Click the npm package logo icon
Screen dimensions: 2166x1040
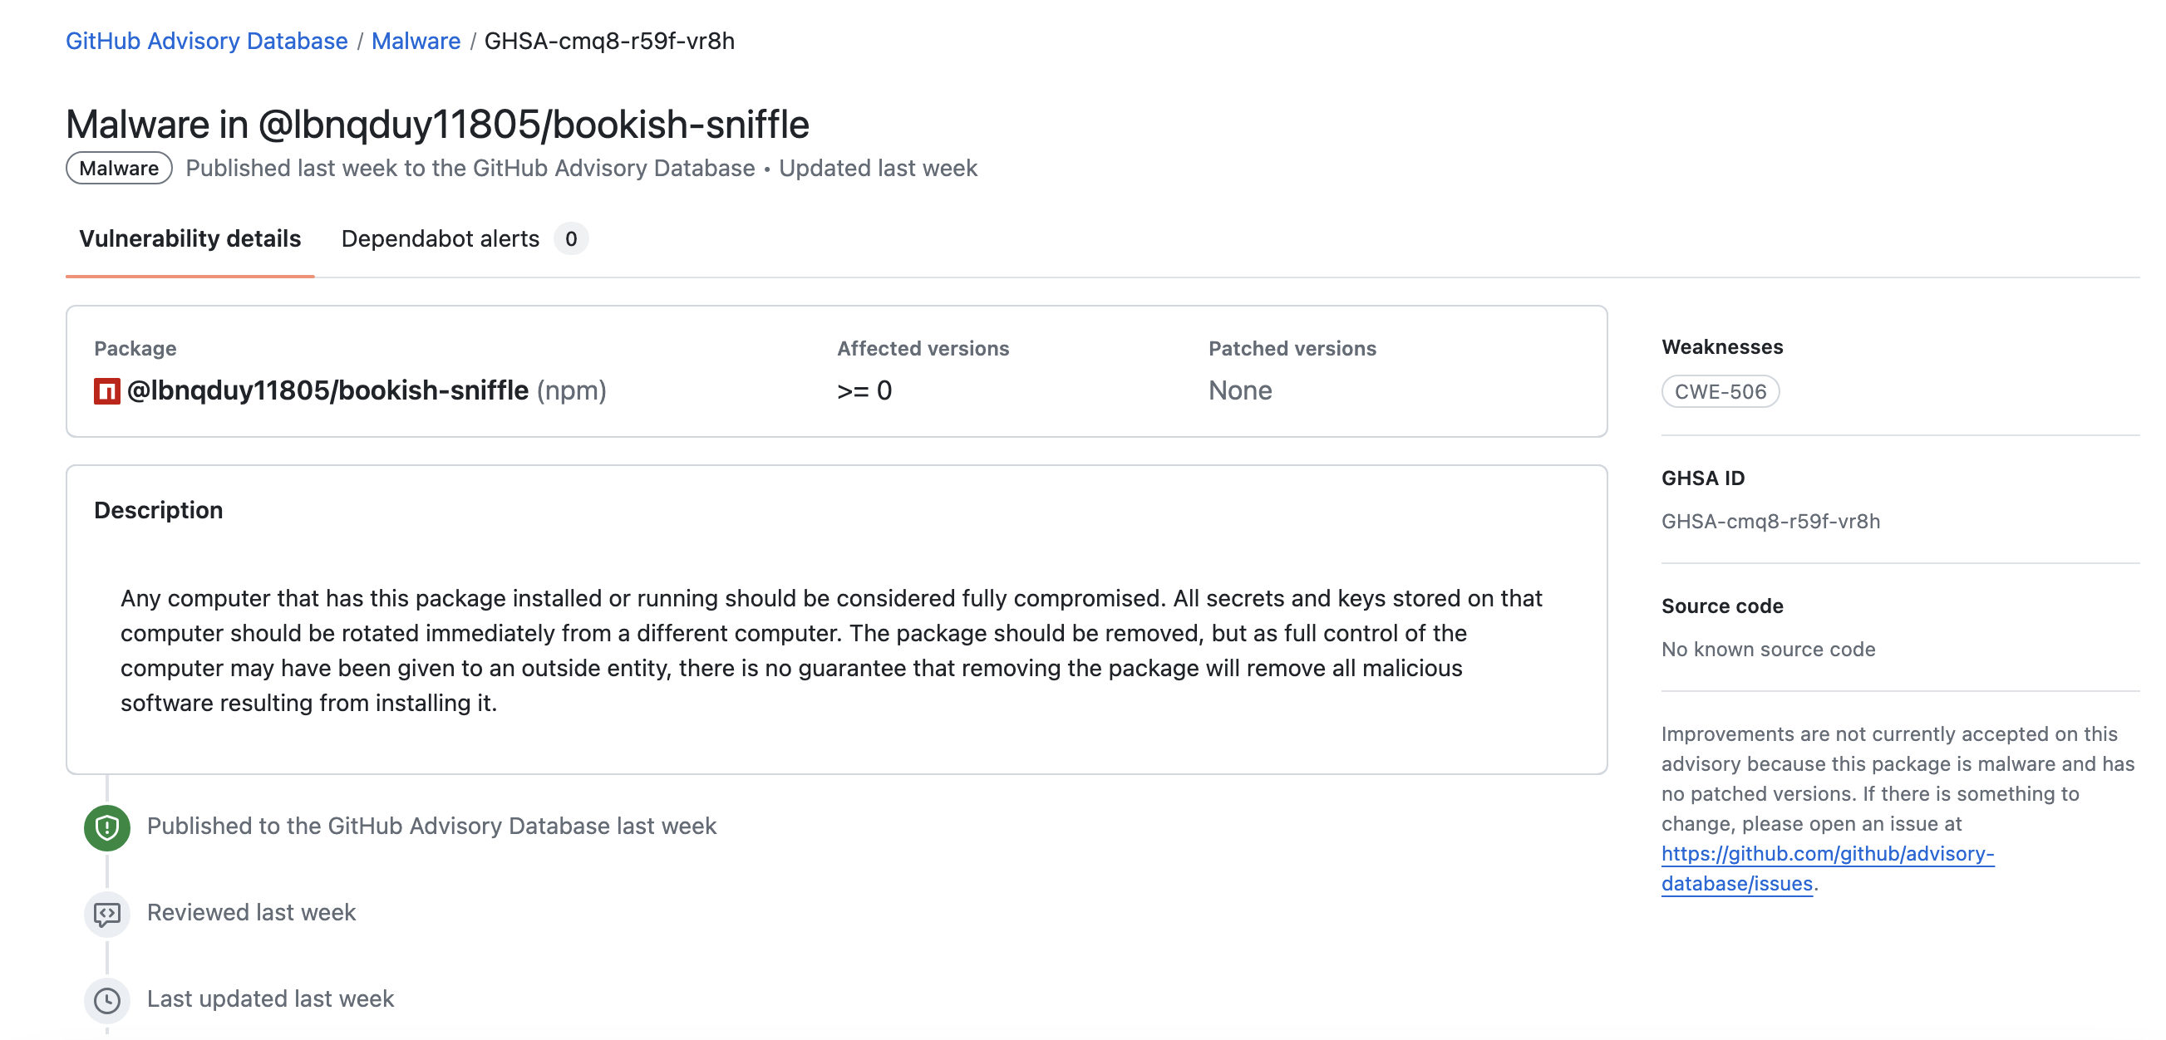106,391
